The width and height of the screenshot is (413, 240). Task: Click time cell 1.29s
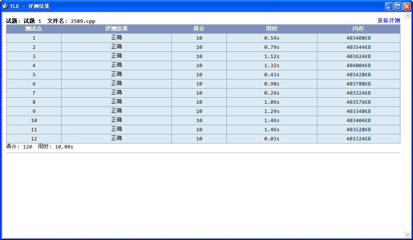[272, 111]
